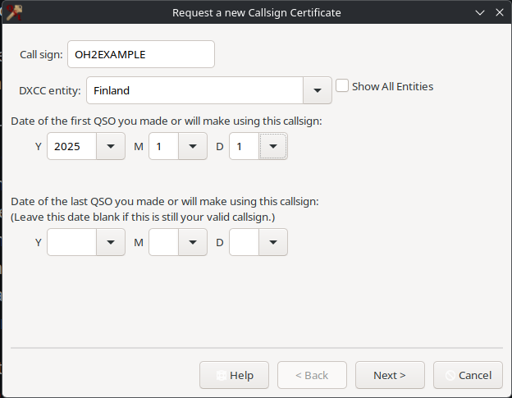Click the empty last QSO month field
Screen dimensions: 512x398
click(x=163, y=242)
